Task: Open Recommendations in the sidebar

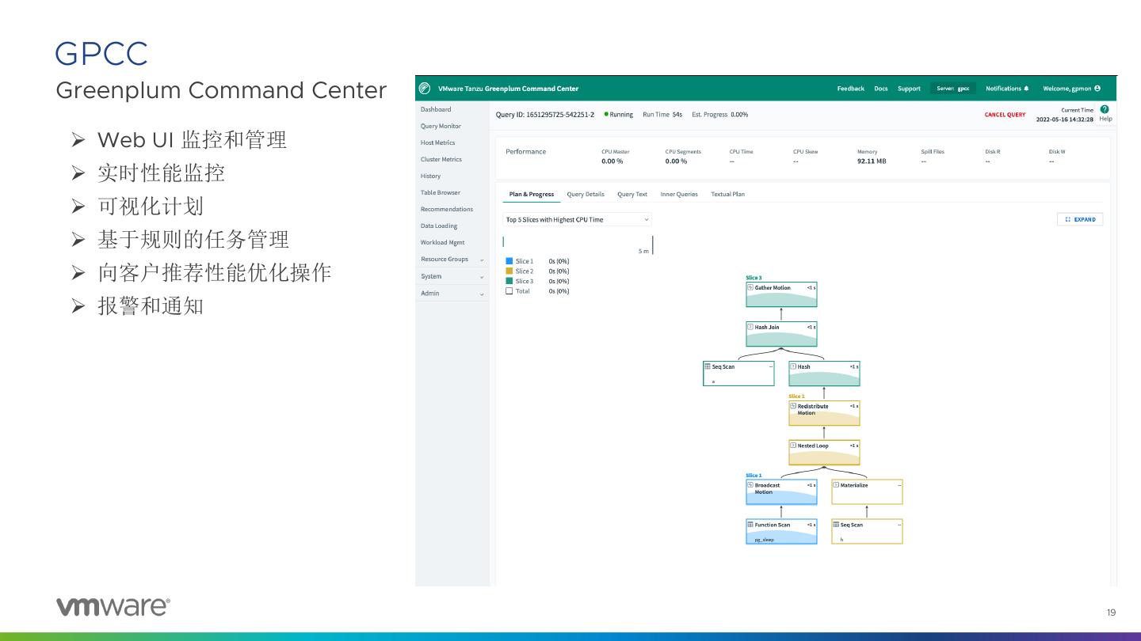Action: click(447, 209)
